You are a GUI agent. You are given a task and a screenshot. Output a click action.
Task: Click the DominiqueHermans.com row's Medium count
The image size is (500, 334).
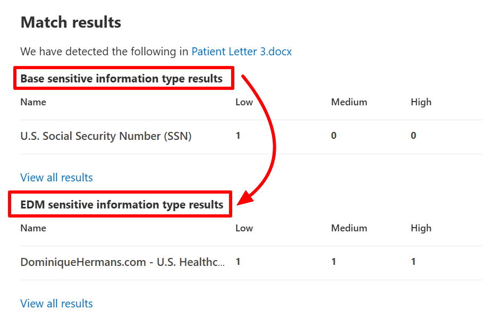(x=334, y=262)
